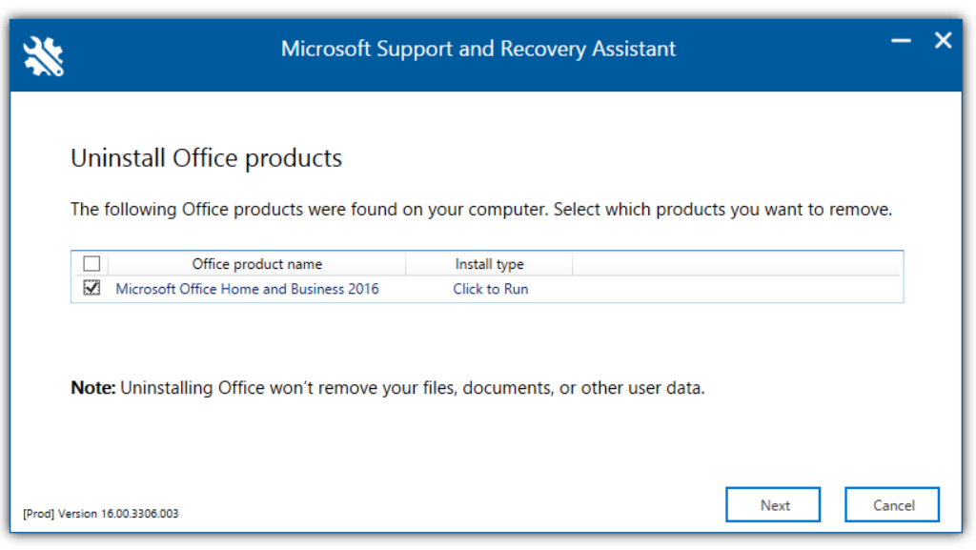Close the Support and Recovery Assistant

tap(943, 40)
